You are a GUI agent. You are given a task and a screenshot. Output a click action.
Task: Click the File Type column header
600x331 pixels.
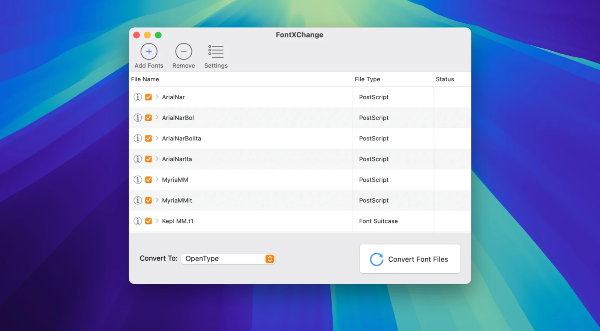367,79
